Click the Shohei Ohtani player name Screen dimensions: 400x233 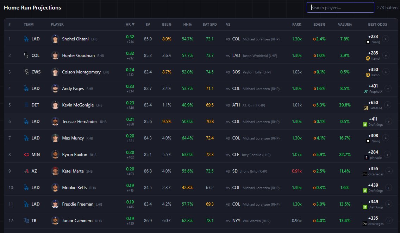click(75, 39)
